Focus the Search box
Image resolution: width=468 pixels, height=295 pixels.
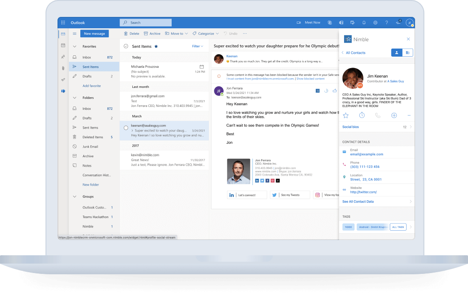(x=146, y=23)
